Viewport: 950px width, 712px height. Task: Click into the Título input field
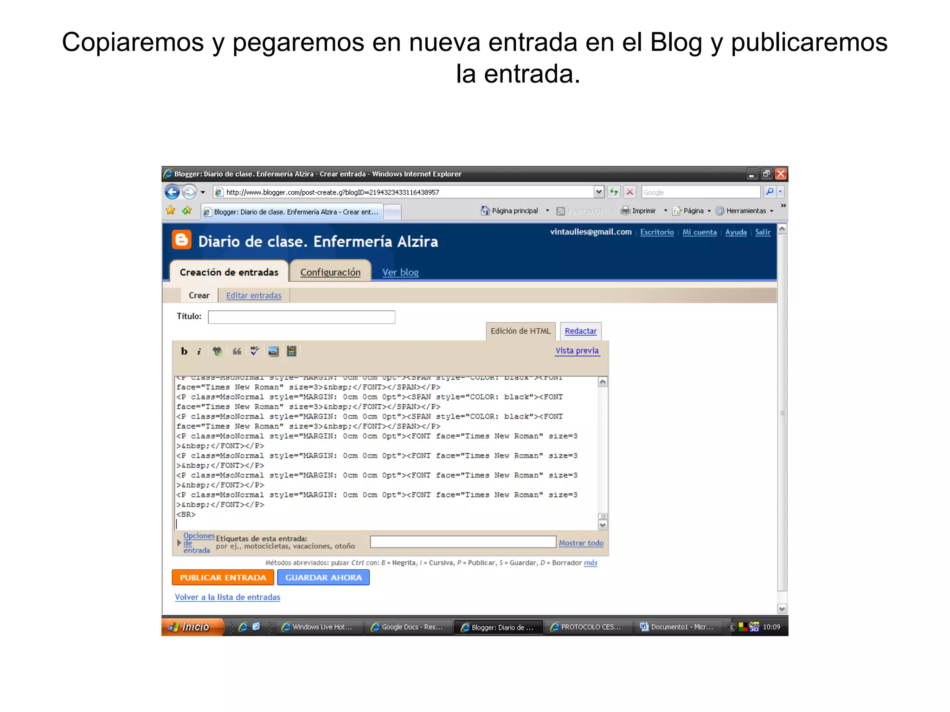point(302,317)
